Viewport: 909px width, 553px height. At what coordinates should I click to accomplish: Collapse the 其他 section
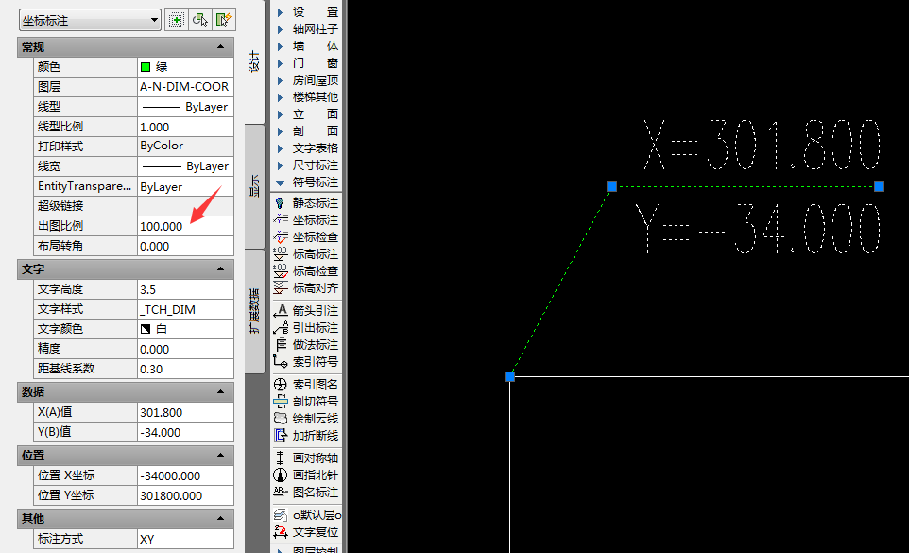click(220, 518)
